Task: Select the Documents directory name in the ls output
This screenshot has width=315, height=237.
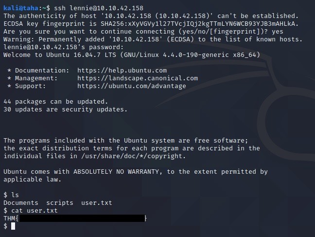Action: click(x=20, y=203)
